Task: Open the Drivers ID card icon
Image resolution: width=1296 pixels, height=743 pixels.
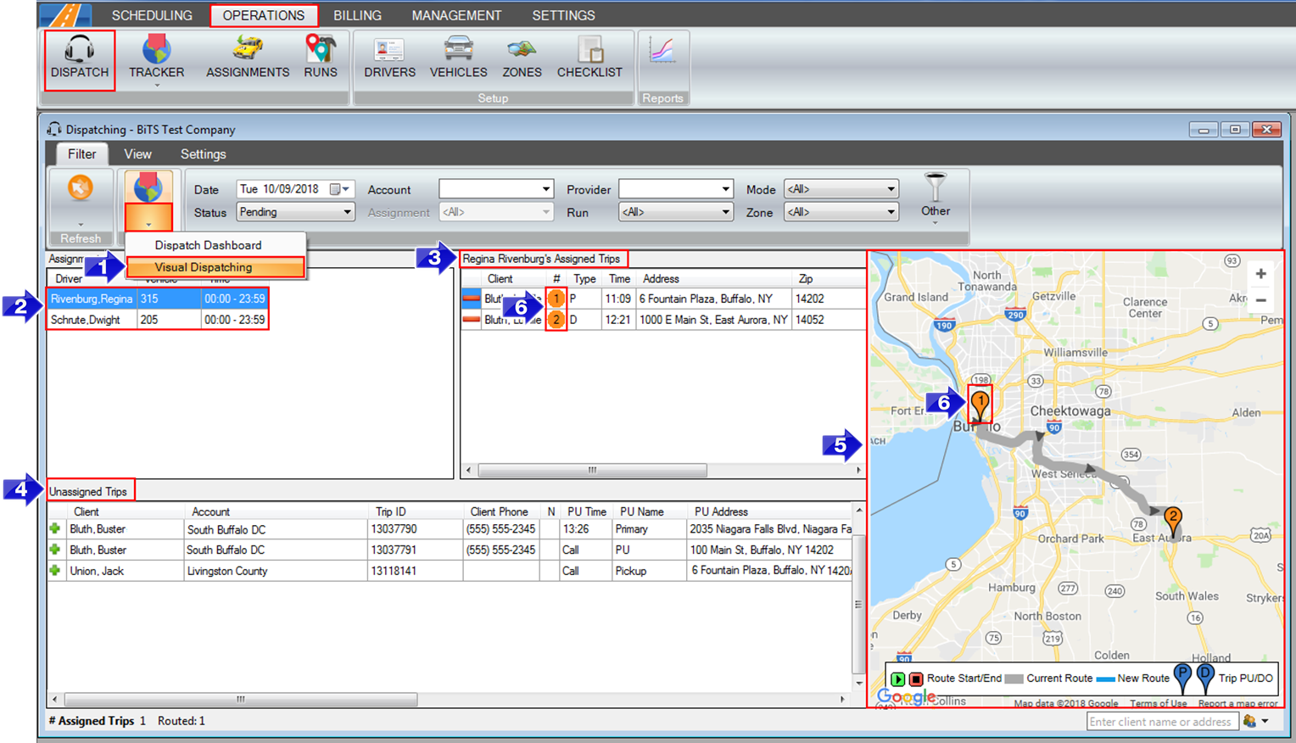Action: (389, 51)
